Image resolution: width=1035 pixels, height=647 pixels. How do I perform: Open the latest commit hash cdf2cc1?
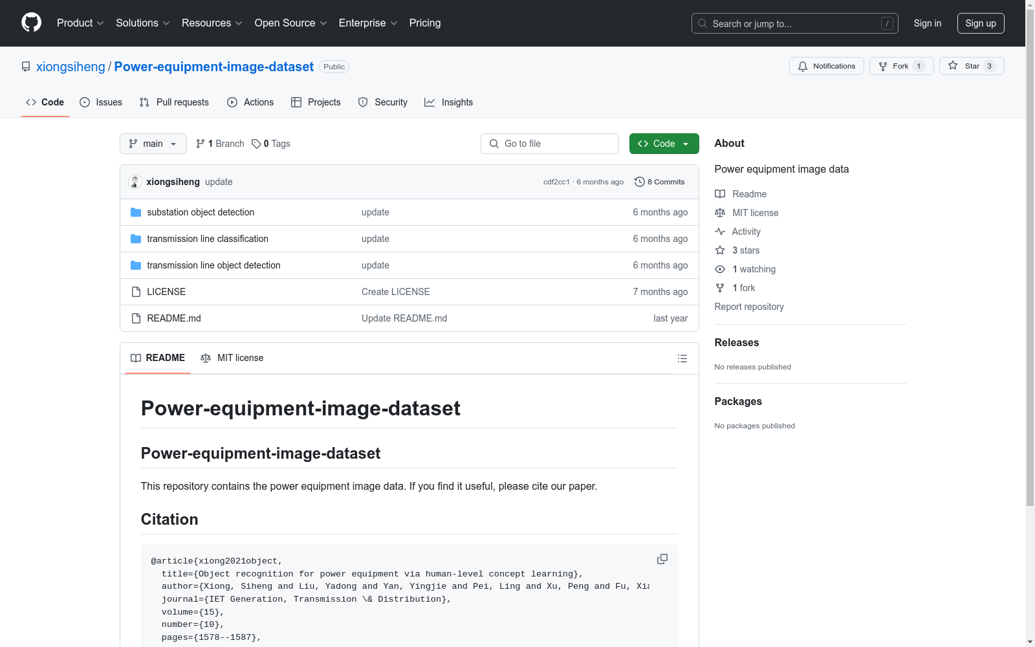(x=556, y=182)
